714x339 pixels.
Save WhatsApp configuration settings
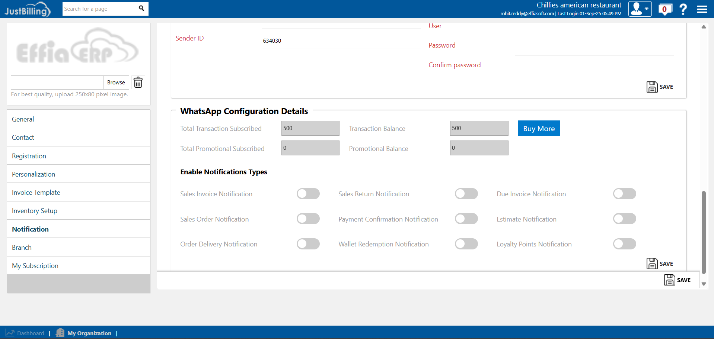[x=660, y=264]
